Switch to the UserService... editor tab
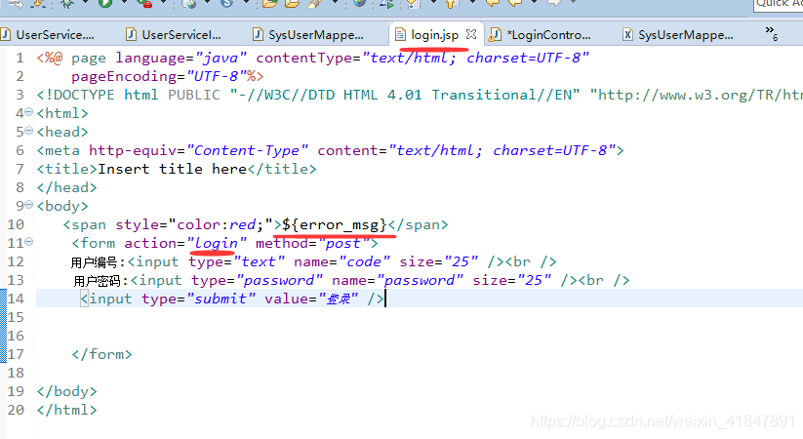The height and width of the screenshot is (439, 803). (49, 35)
